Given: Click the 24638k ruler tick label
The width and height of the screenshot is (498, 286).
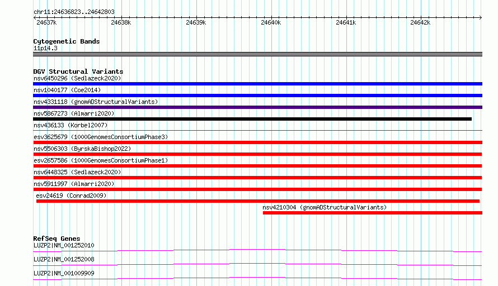Looking at the screenshot, I should [121, 23].
